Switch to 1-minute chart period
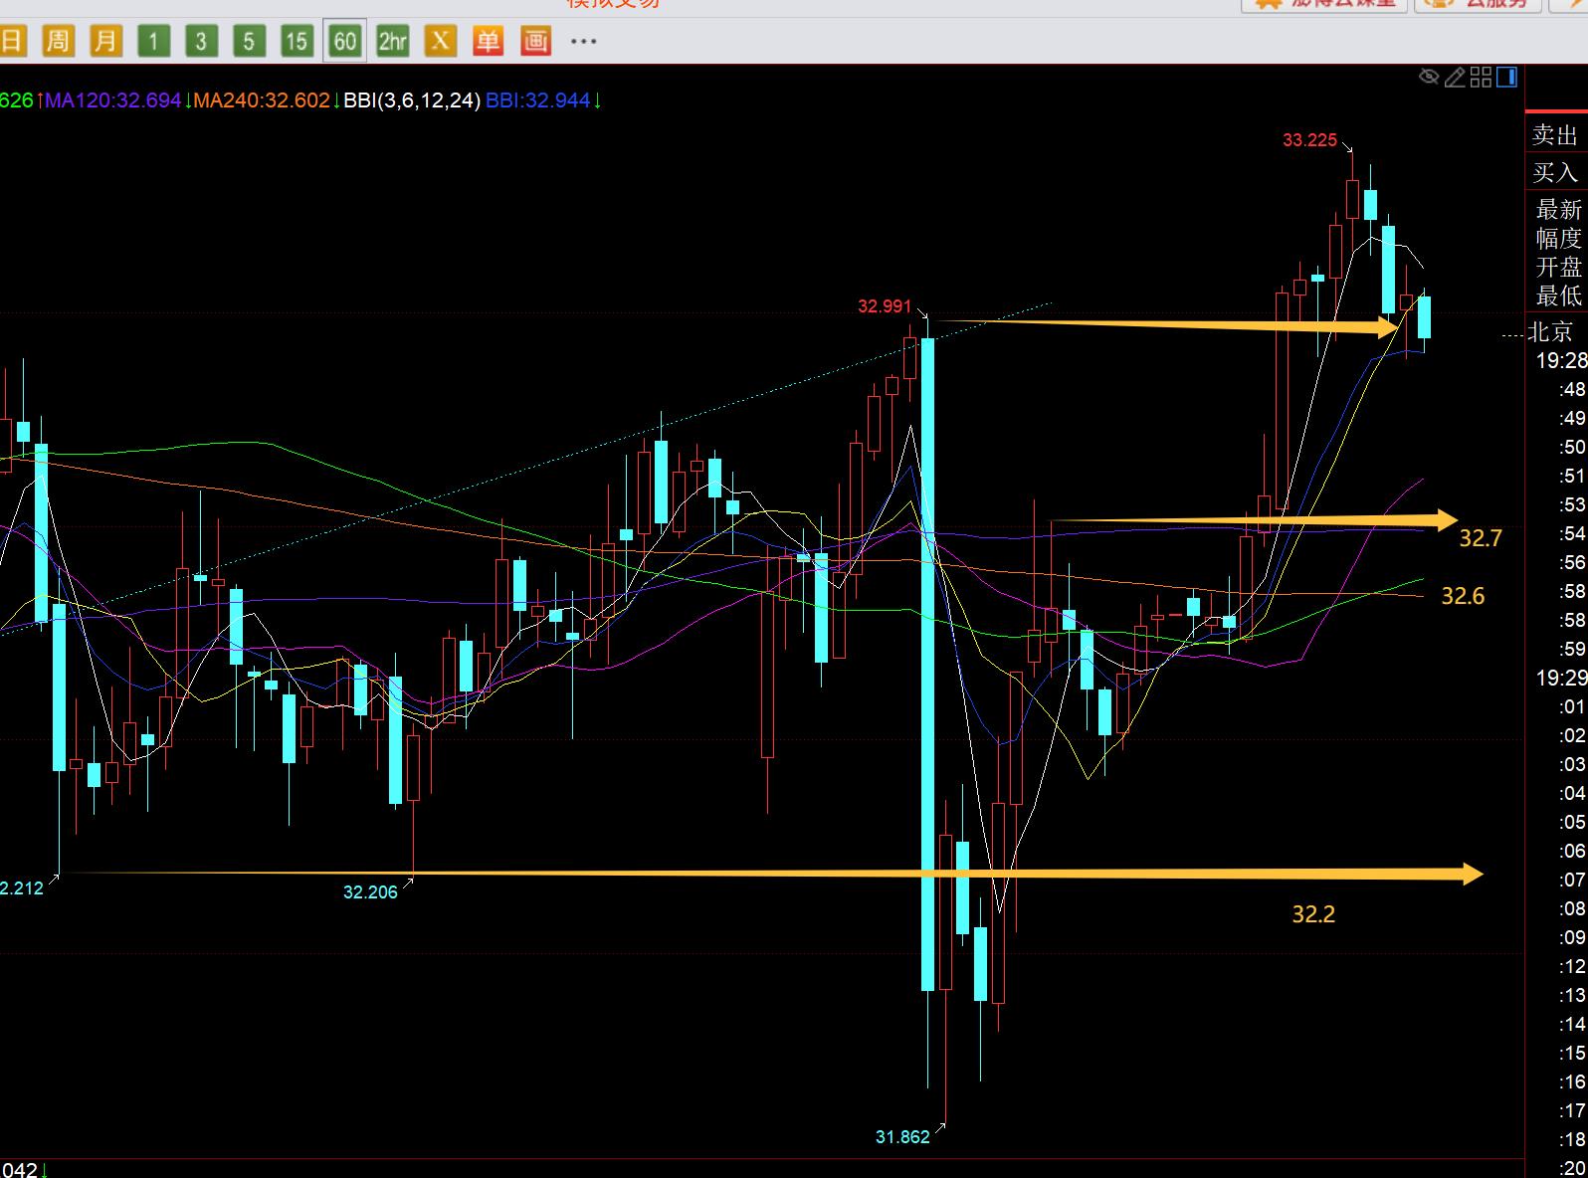 pos(153,41)
